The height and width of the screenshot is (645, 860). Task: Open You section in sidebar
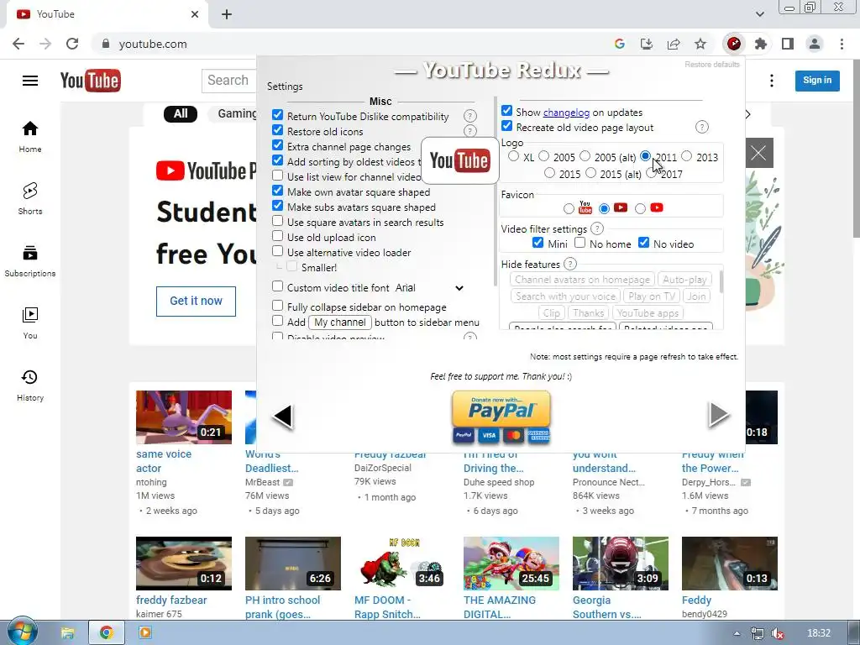click(30, 323)
